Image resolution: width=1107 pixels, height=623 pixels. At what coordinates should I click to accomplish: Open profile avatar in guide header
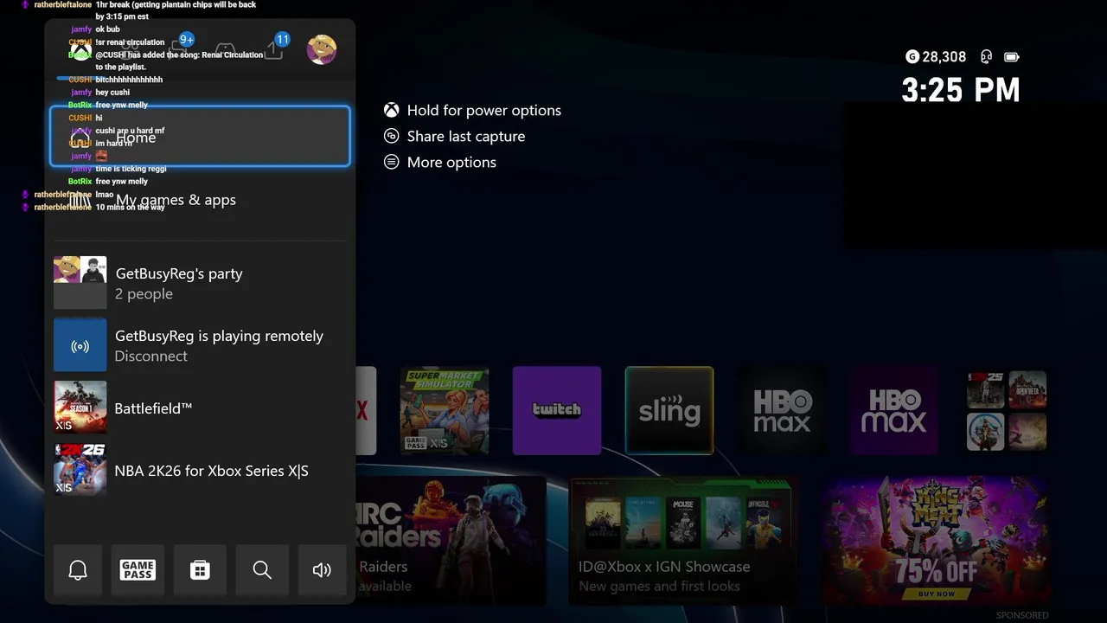pos(322,49)
